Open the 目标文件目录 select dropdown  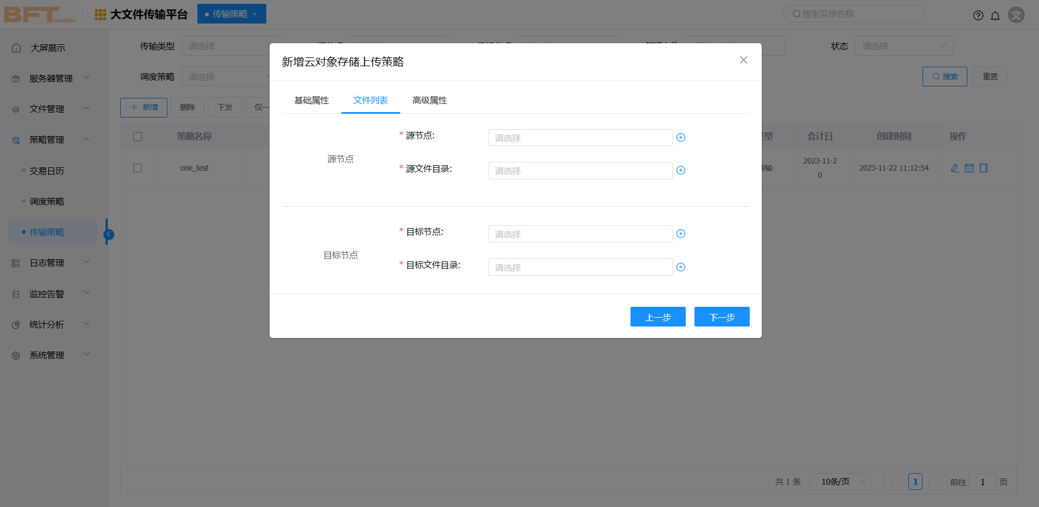click(580, 267)
